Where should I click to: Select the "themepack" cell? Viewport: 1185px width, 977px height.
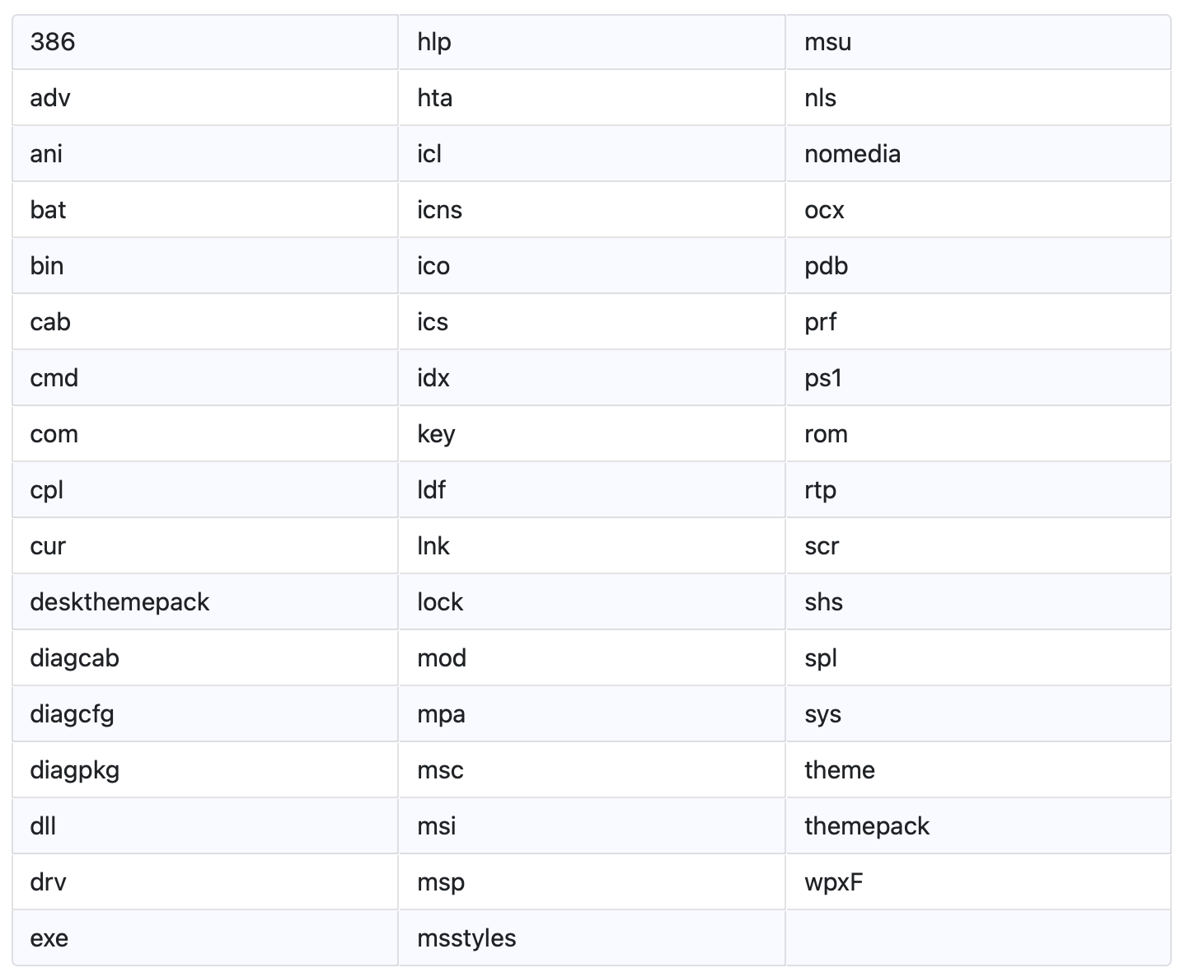[x=866, y=826]
